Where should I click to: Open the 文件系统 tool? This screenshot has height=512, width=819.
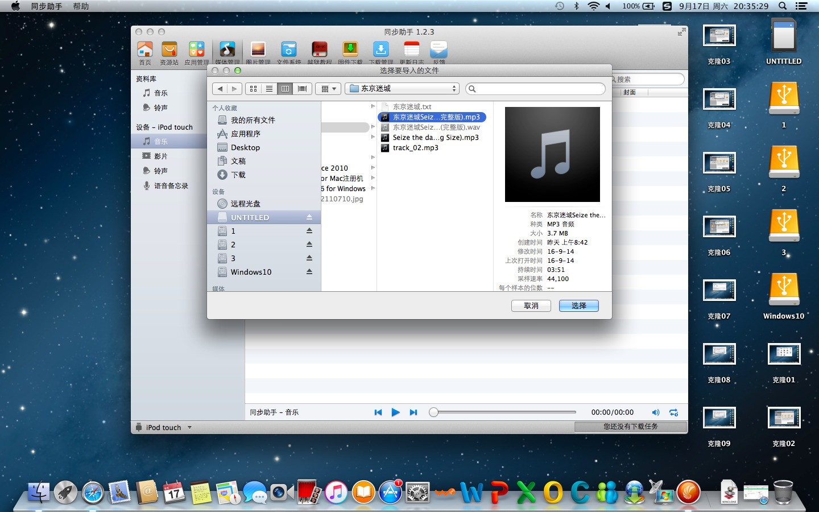[288, 51]
